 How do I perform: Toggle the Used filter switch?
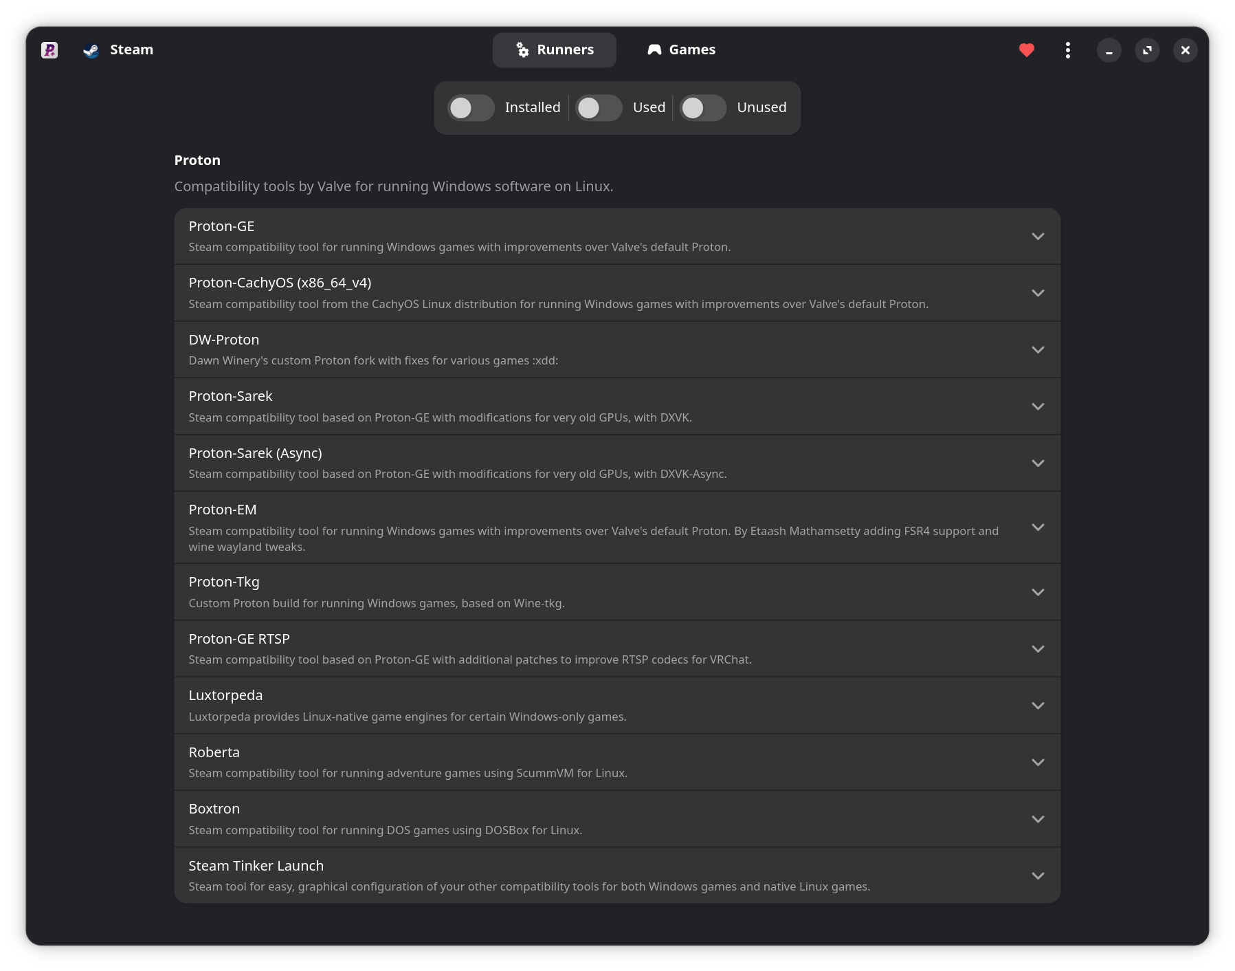599,108
